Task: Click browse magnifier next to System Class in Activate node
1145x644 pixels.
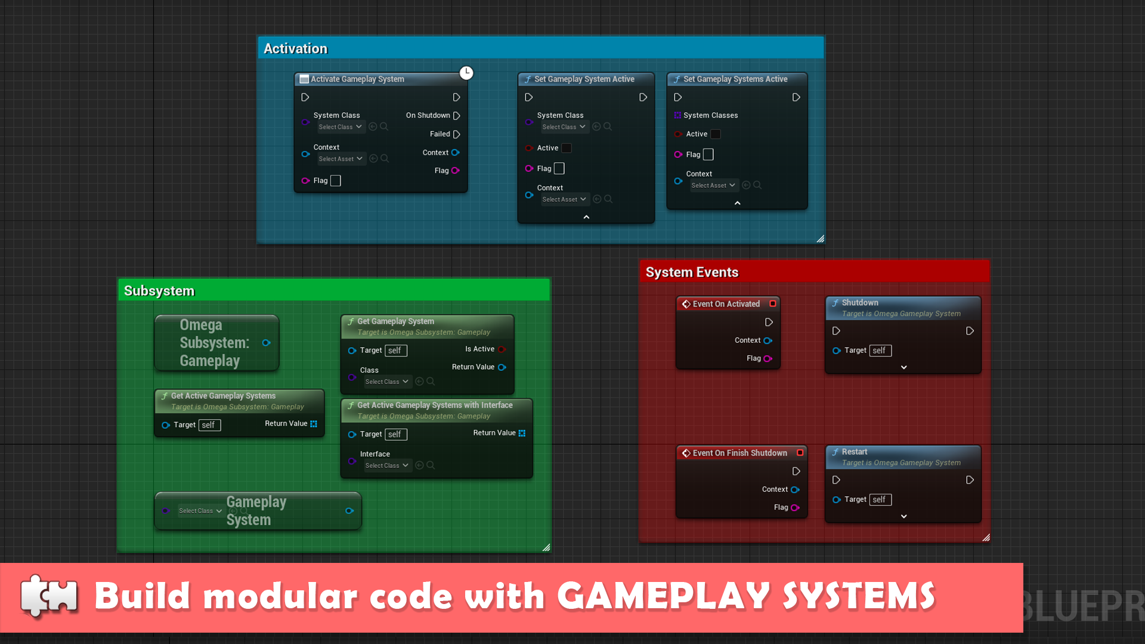Action: click(x=385, y=126)
